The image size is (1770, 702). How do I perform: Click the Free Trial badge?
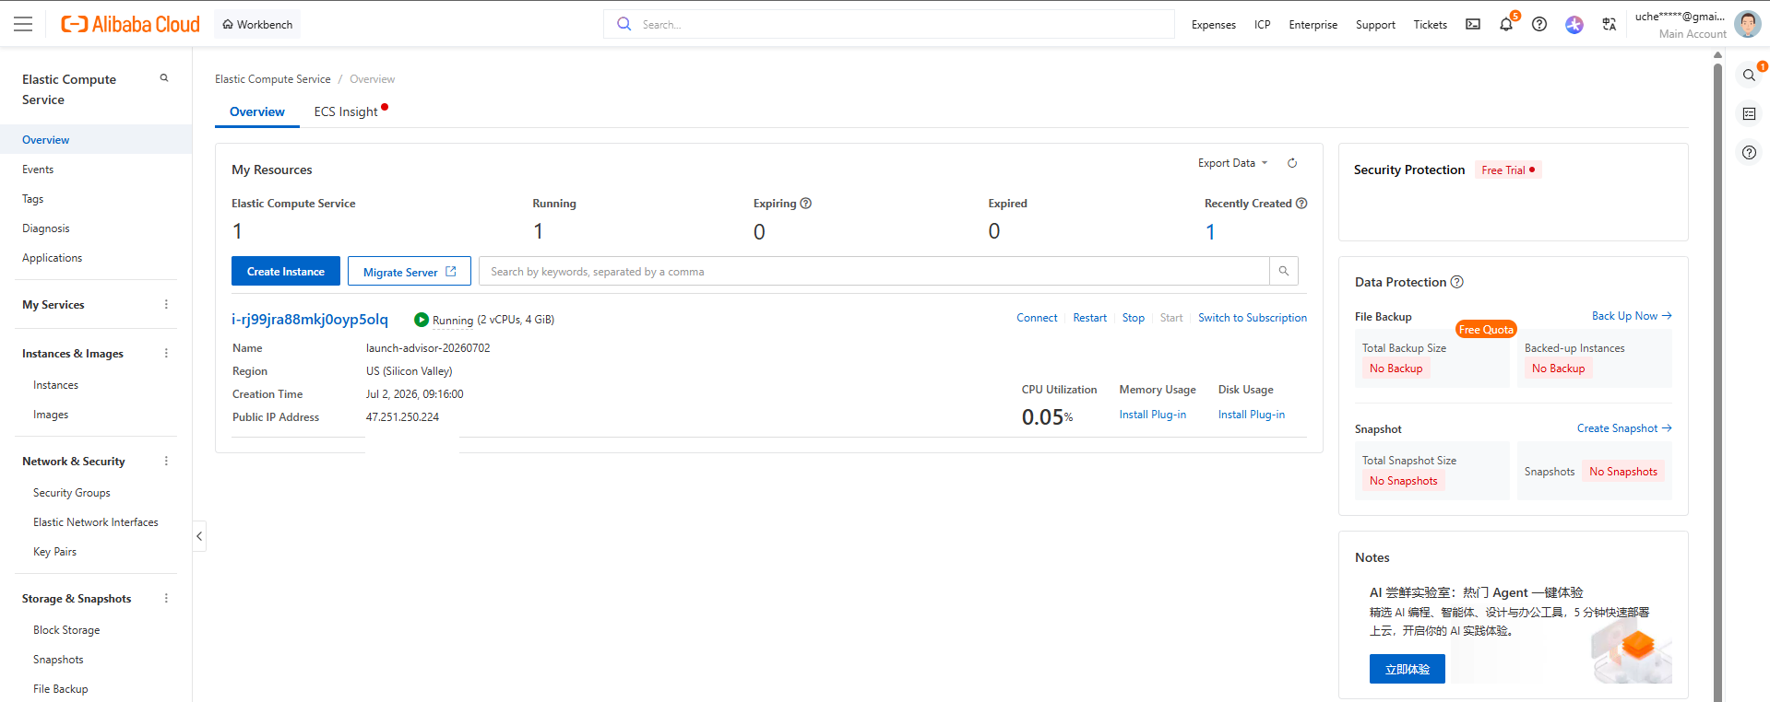click(1508, 170)
